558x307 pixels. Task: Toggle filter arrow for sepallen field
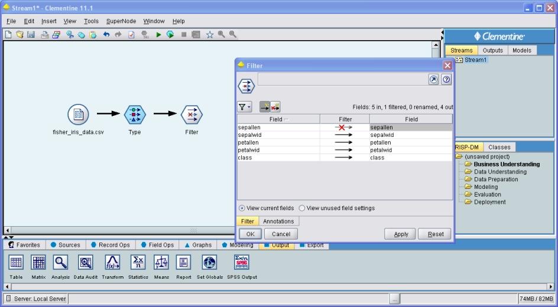[344, 127]
